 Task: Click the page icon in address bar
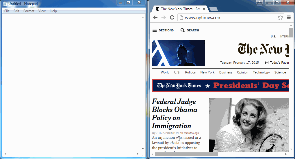[181, 18]
